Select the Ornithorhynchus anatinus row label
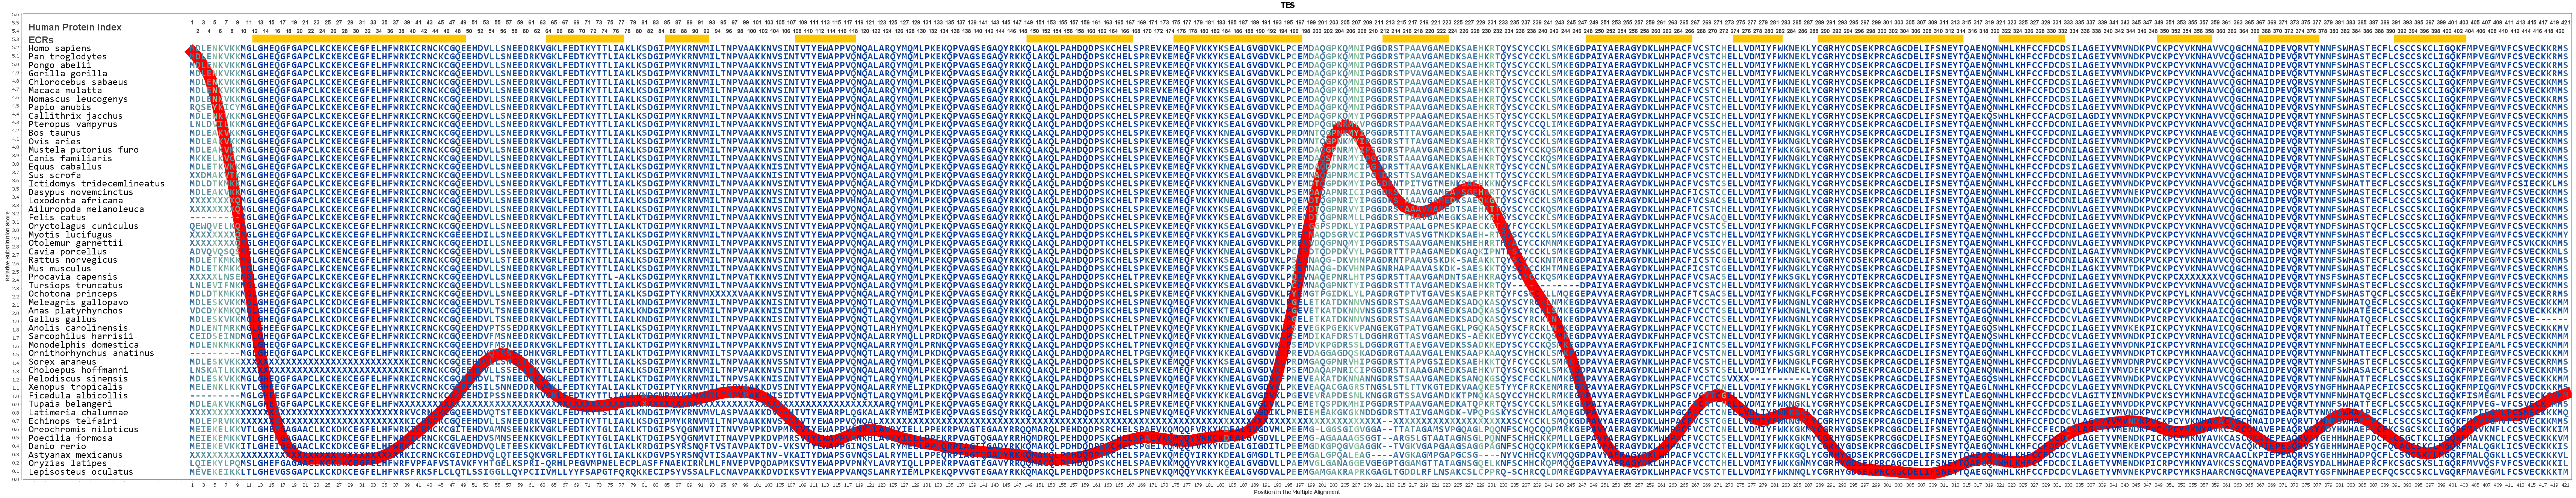2576x498 pixels. tap(91, 353)
